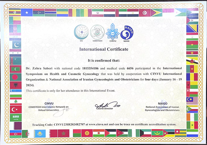This screenshot has height=145, width=207.
Task: Select the Mauritania flag with yellow crescent
Action: 157,133
